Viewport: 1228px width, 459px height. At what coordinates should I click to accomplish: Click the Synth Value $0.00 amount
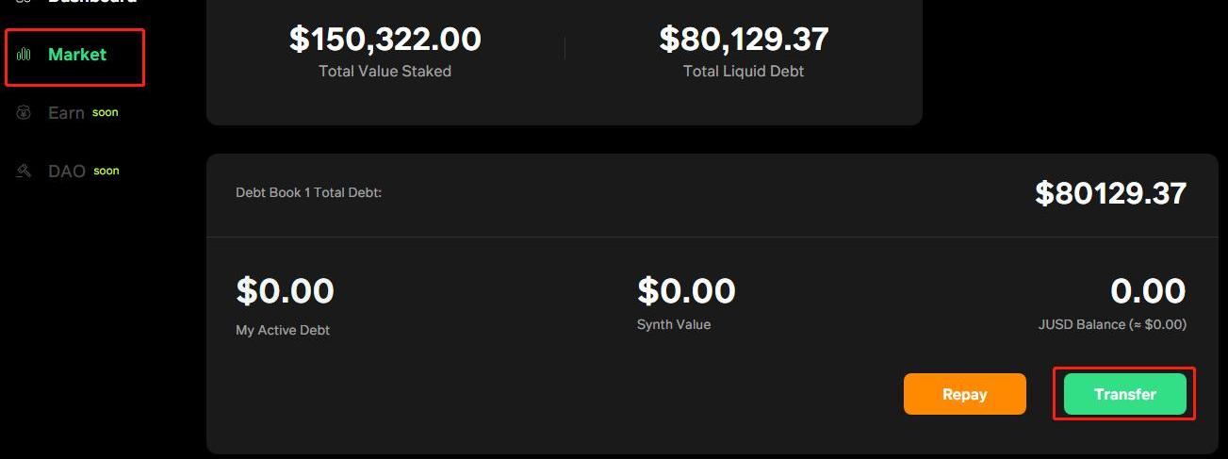(x=686, y=290)
